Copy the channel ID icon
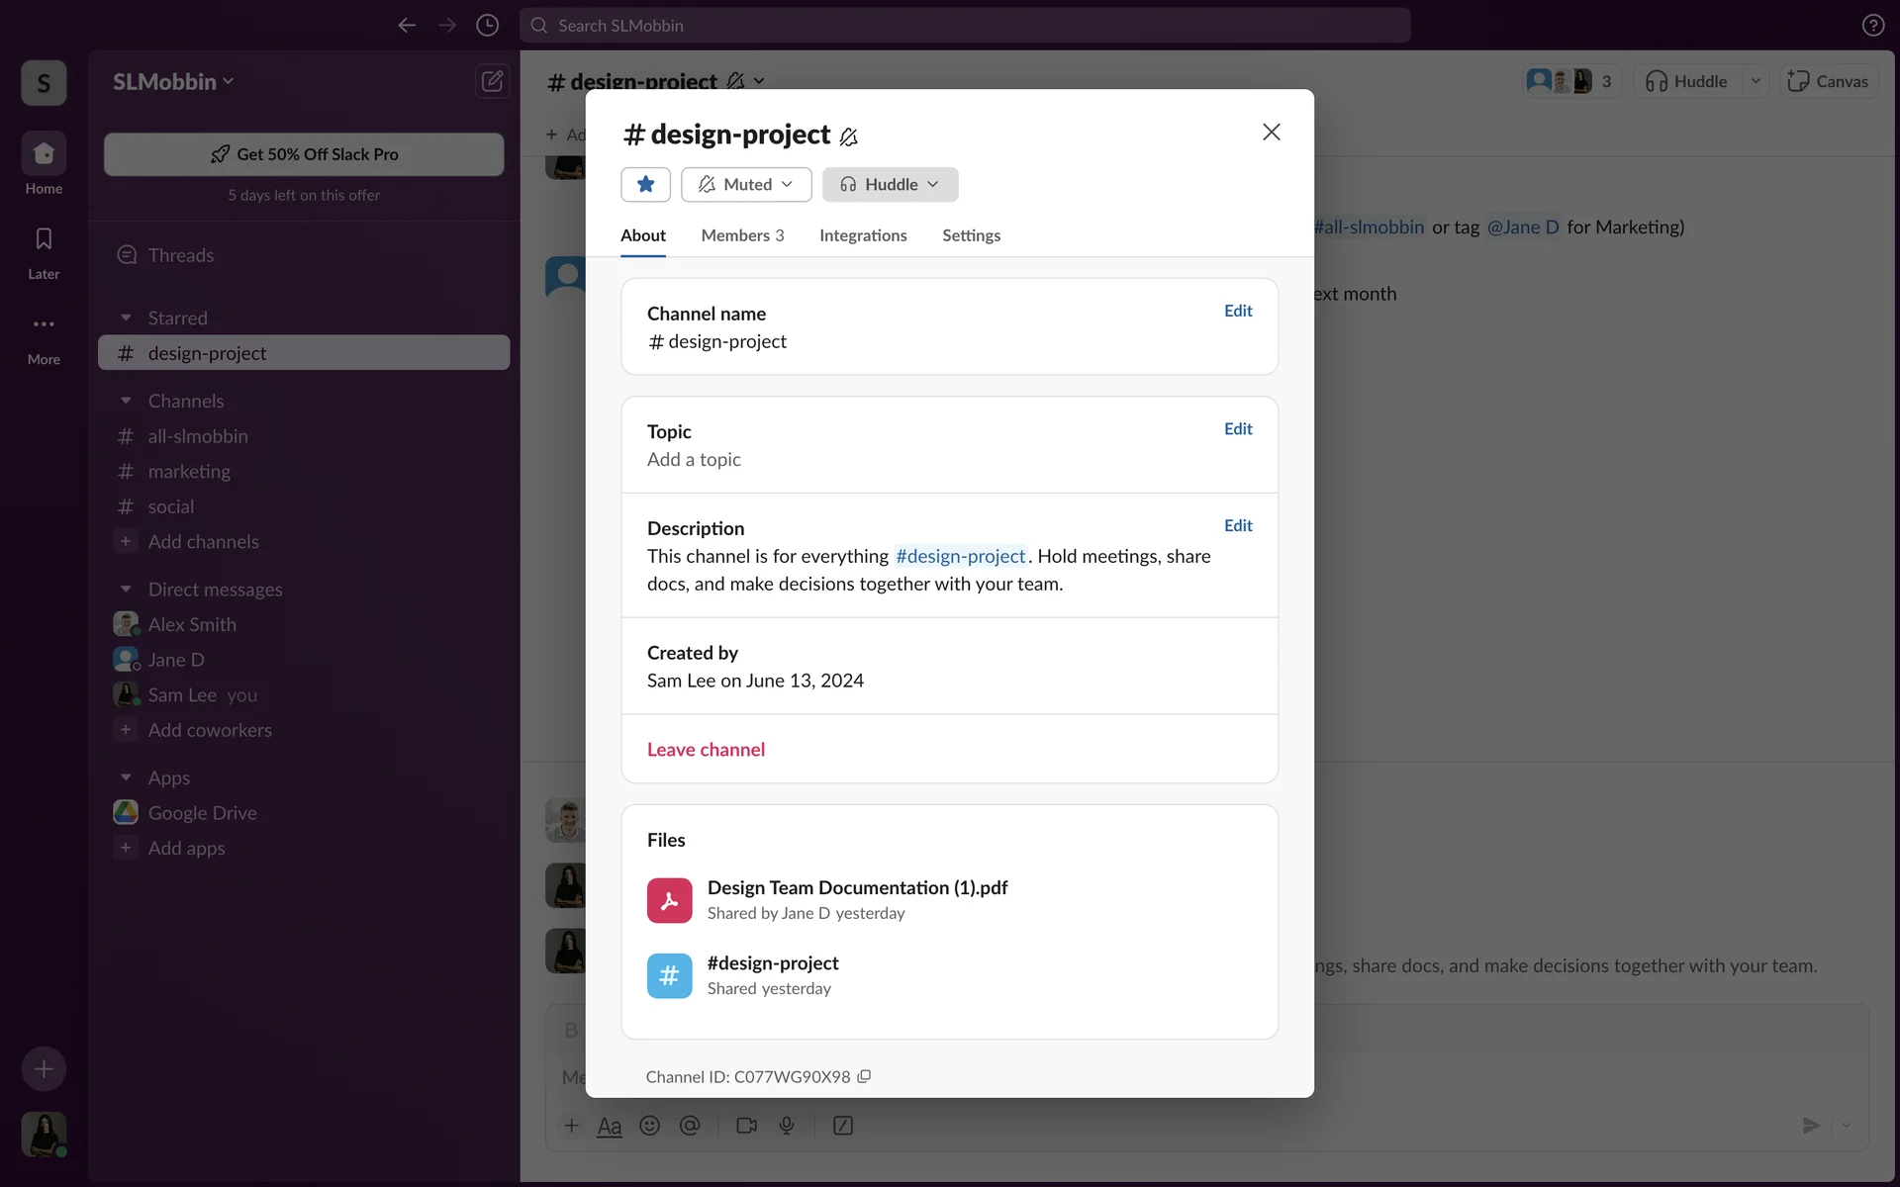 point(864,1076)
